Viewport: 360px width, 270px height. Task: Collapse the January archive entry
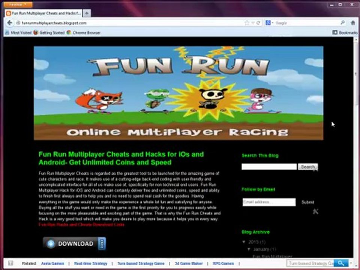click(249, 249)
